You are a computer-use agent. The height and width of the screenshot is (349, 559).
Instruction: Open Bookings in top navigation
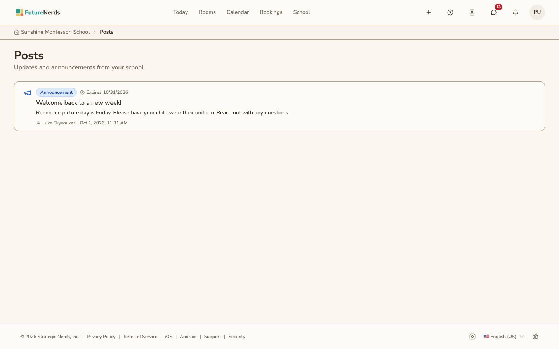pyautogui.click(x=271, y=12)
